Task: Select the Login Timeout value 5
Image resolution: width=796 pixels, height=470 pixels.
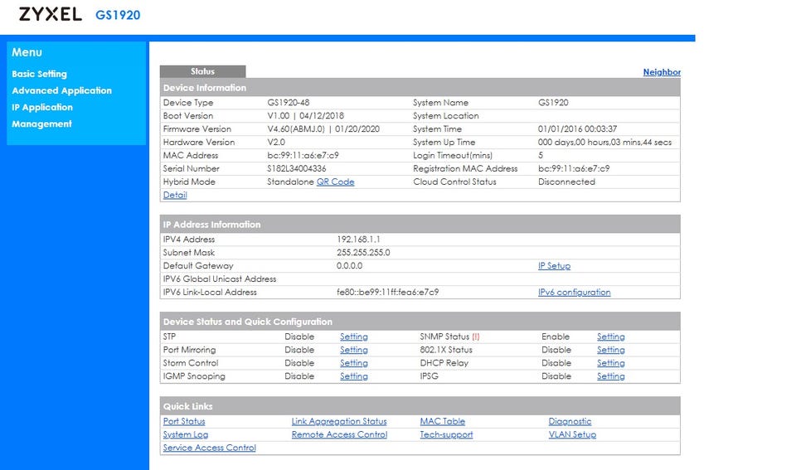Action: pos(541,155)
